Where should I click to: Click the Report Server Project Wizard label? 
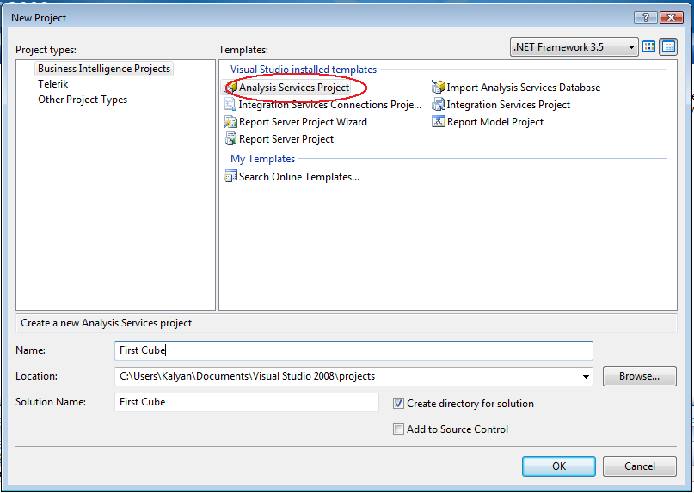304,122
